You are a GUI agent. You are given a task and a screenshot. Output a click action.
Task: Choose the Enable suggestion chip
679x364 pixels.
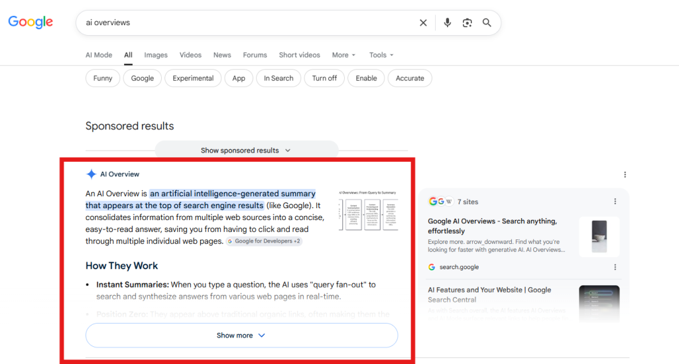(366, 78)
